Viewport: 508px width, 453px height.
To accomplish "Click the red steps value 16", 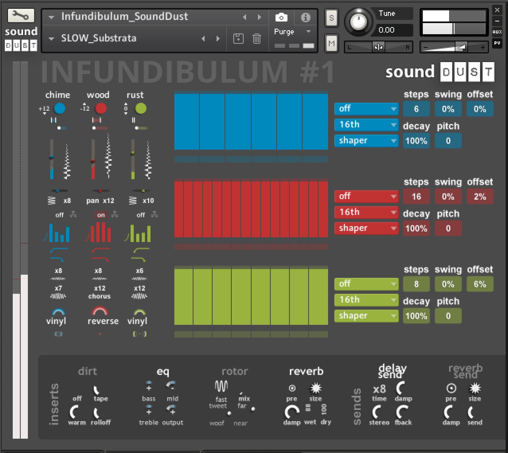I will point(416,197).
